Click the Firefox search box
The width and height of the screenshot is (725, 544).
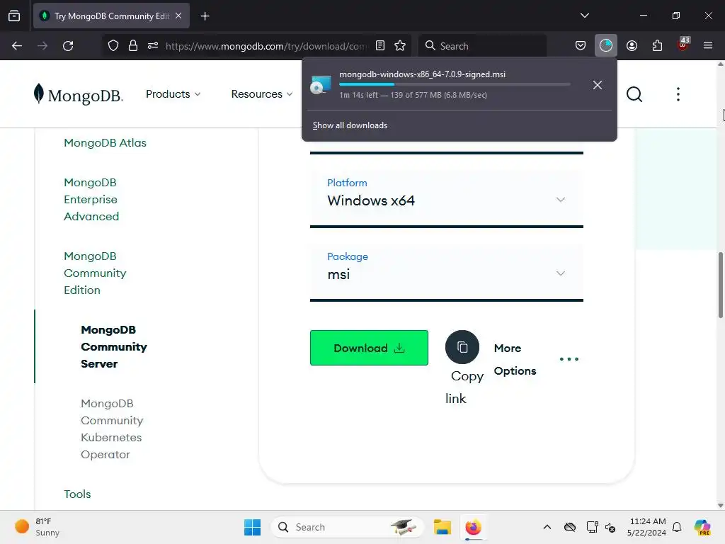tap(482, 46)
